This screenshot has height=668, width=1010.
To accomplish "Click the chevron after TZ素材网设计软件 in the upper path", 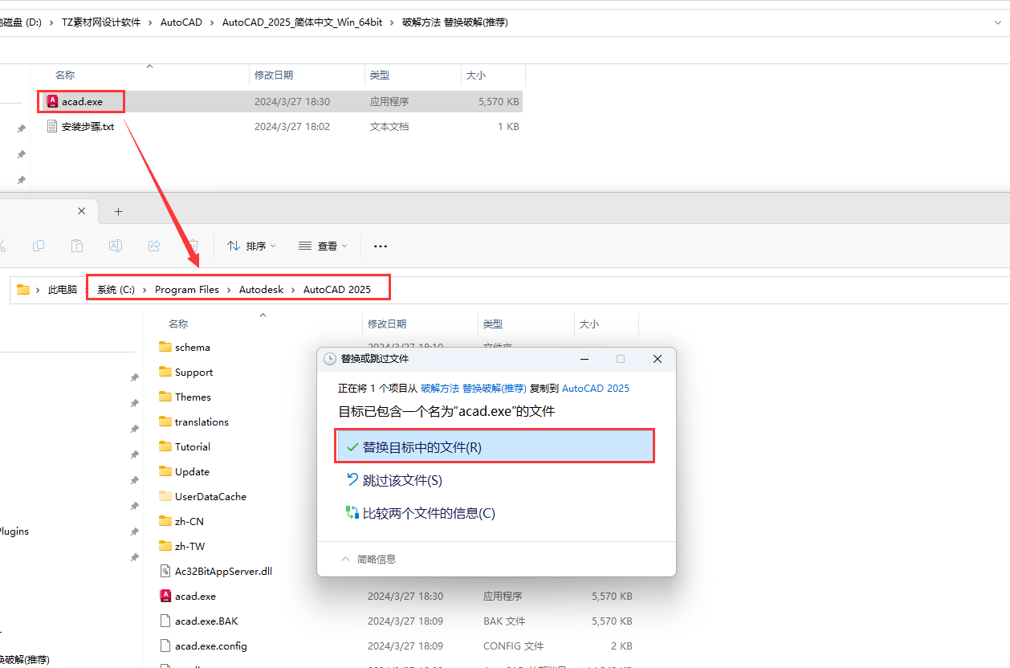I will click(x=150, y=22).
